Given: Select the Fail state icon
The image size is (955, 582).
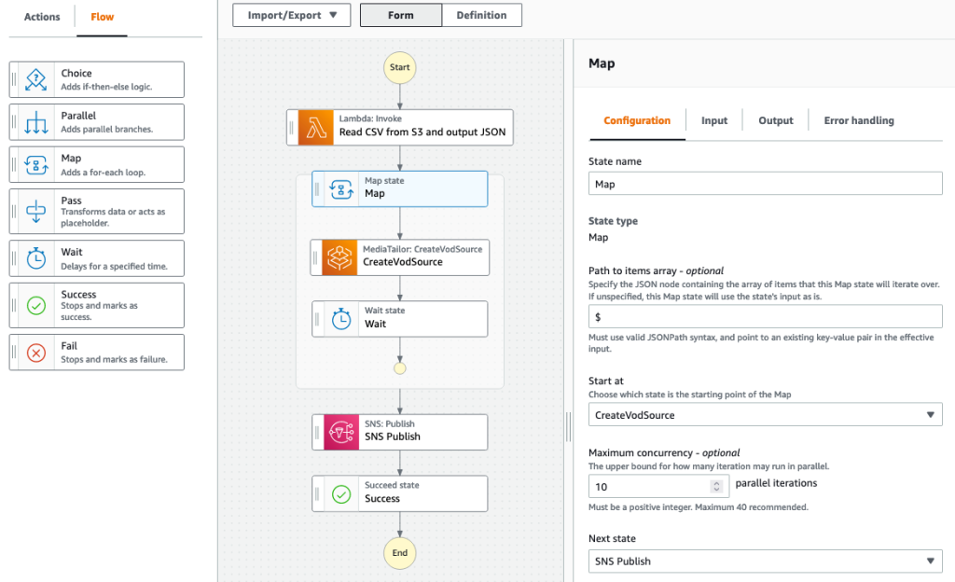Looking at the screenshot, I should (35, 352).
